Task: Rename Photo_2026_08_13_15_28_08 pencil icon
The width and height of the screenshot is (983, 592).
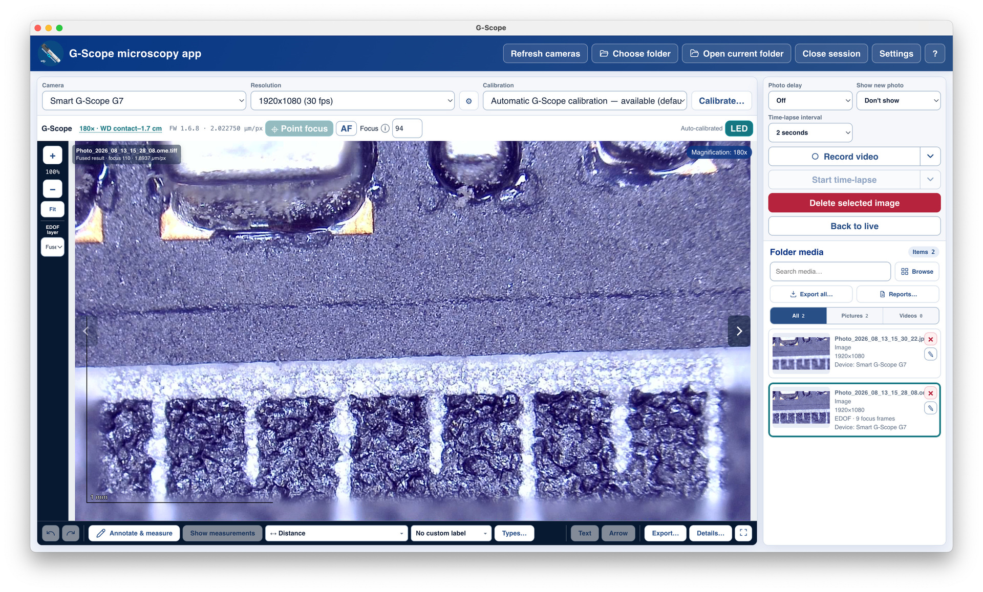Action: coord(931,408)
